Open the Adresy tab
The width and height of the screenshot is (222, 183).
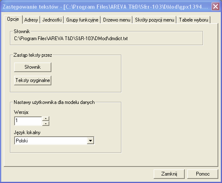click(x=31, y=20)
